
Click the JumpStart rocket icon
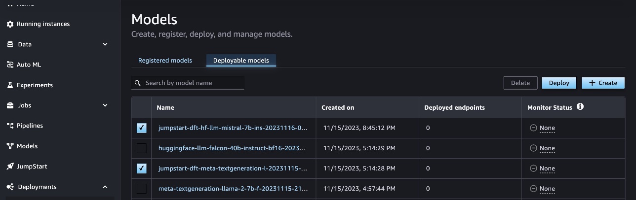(x=10, y=167)
